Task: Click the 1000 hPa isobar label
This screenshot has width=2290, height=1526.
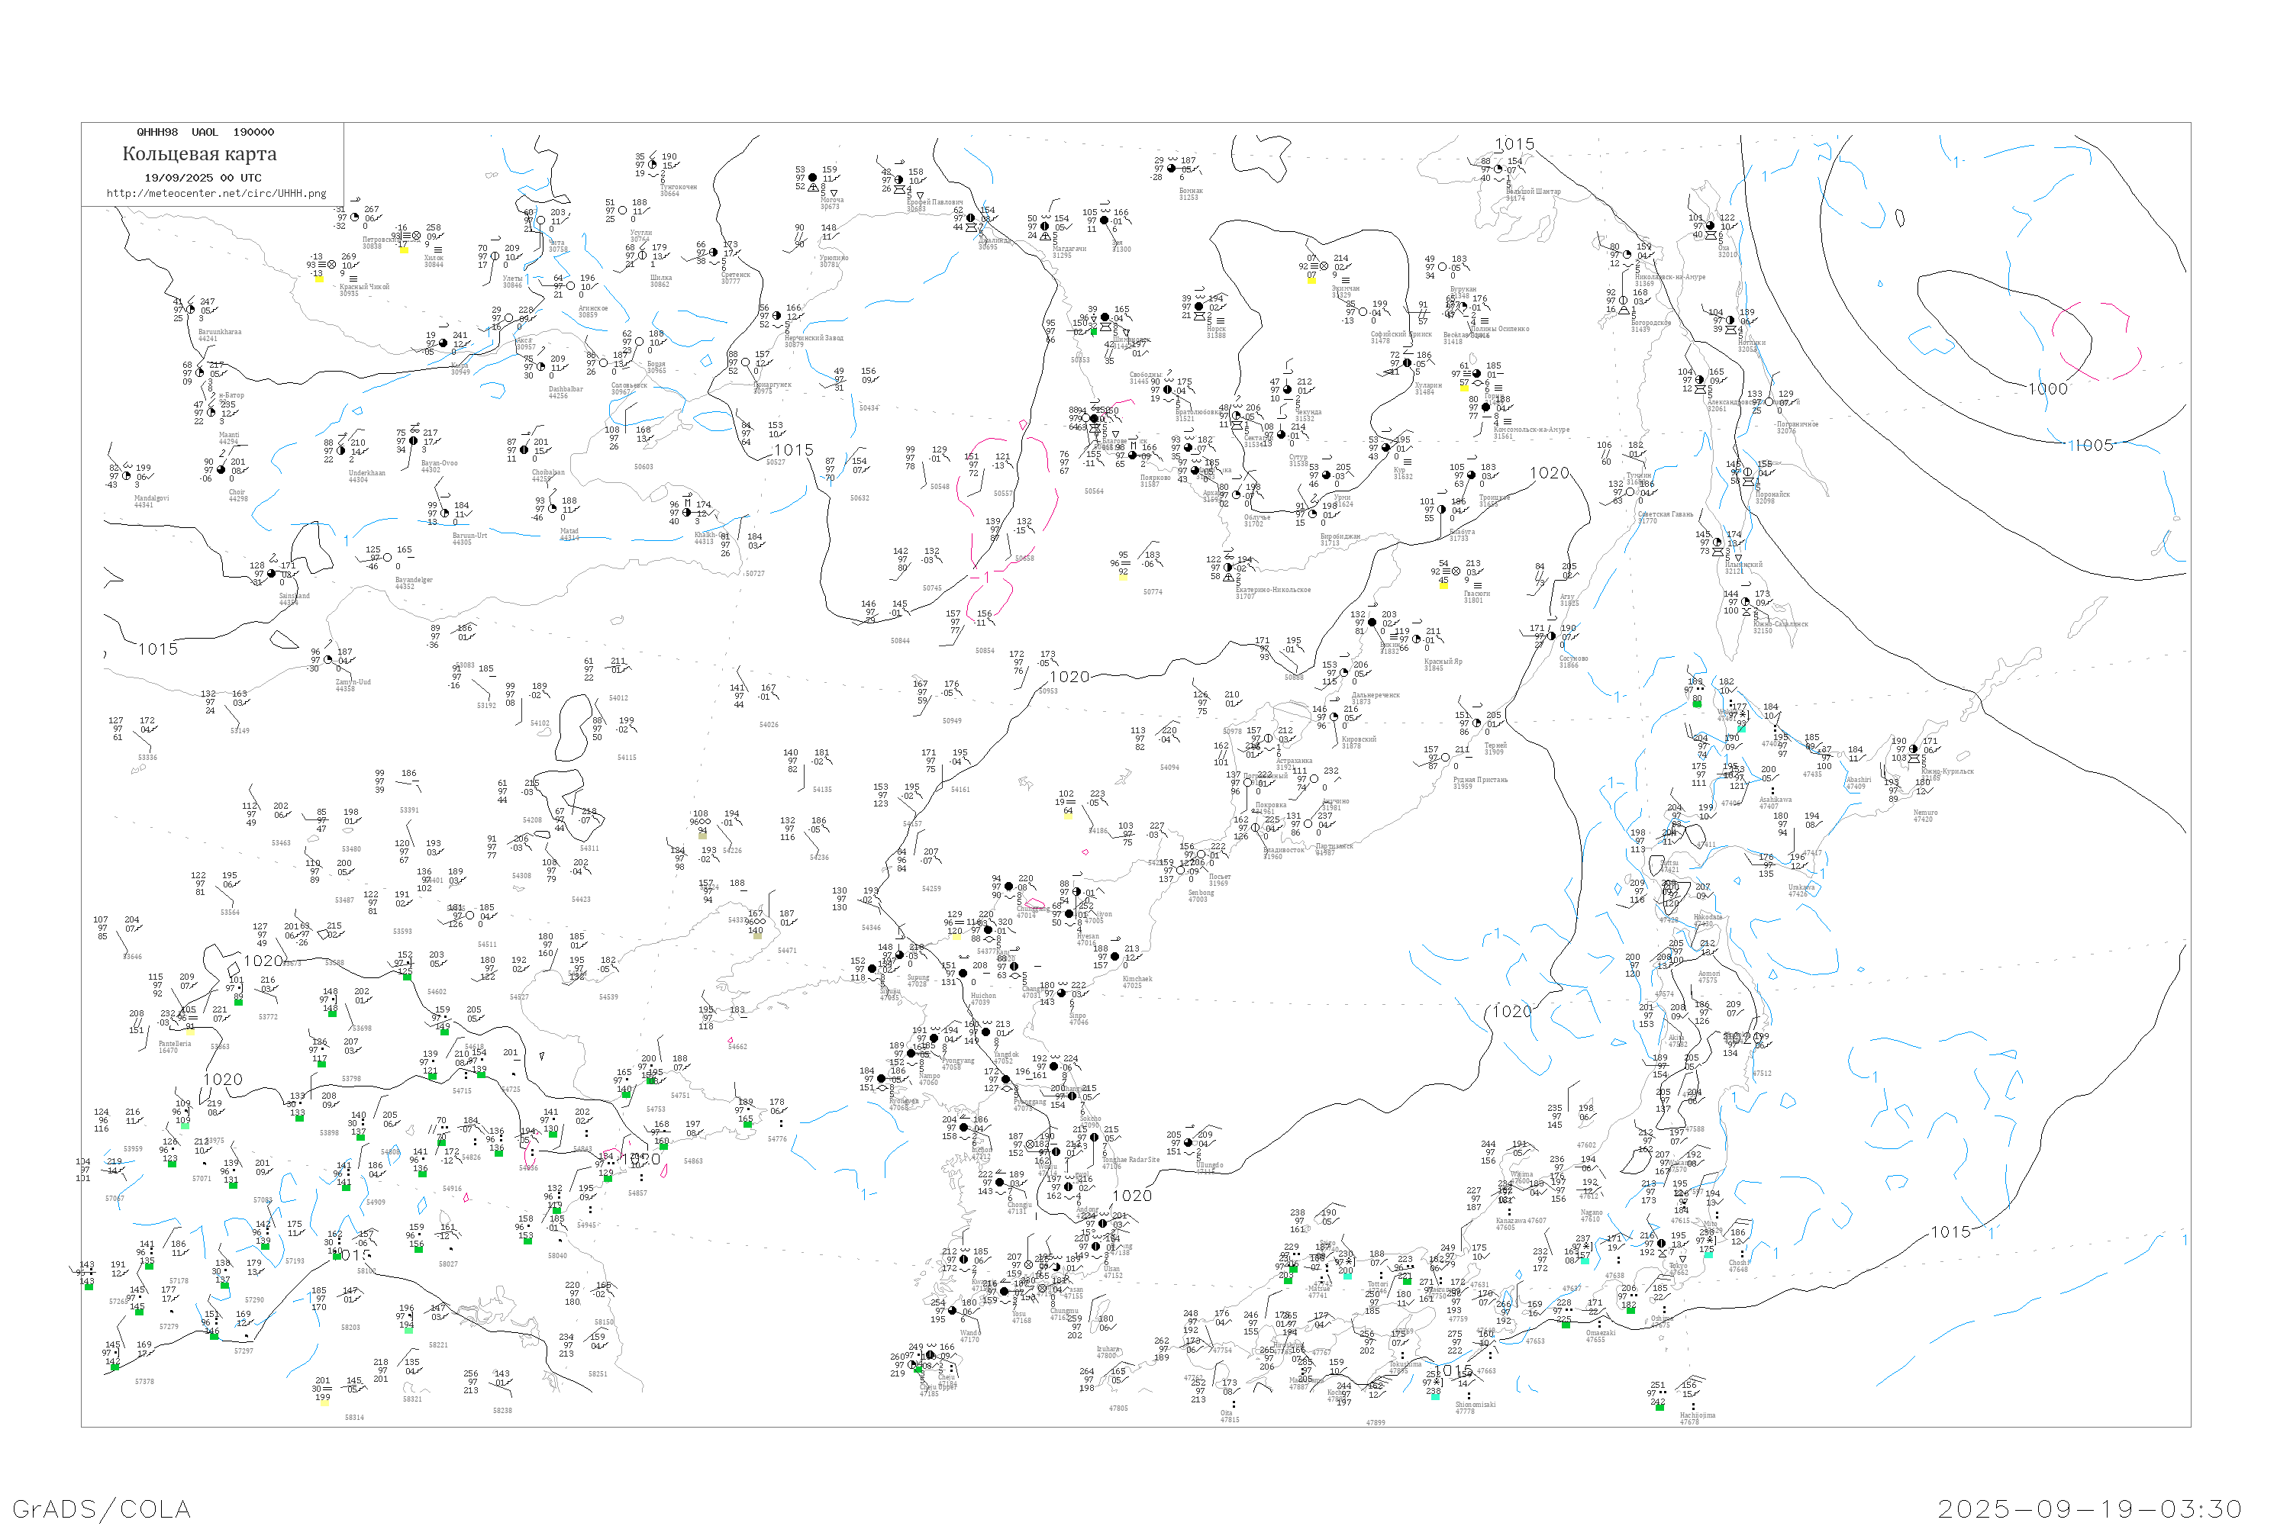Action: point(2047,389)
